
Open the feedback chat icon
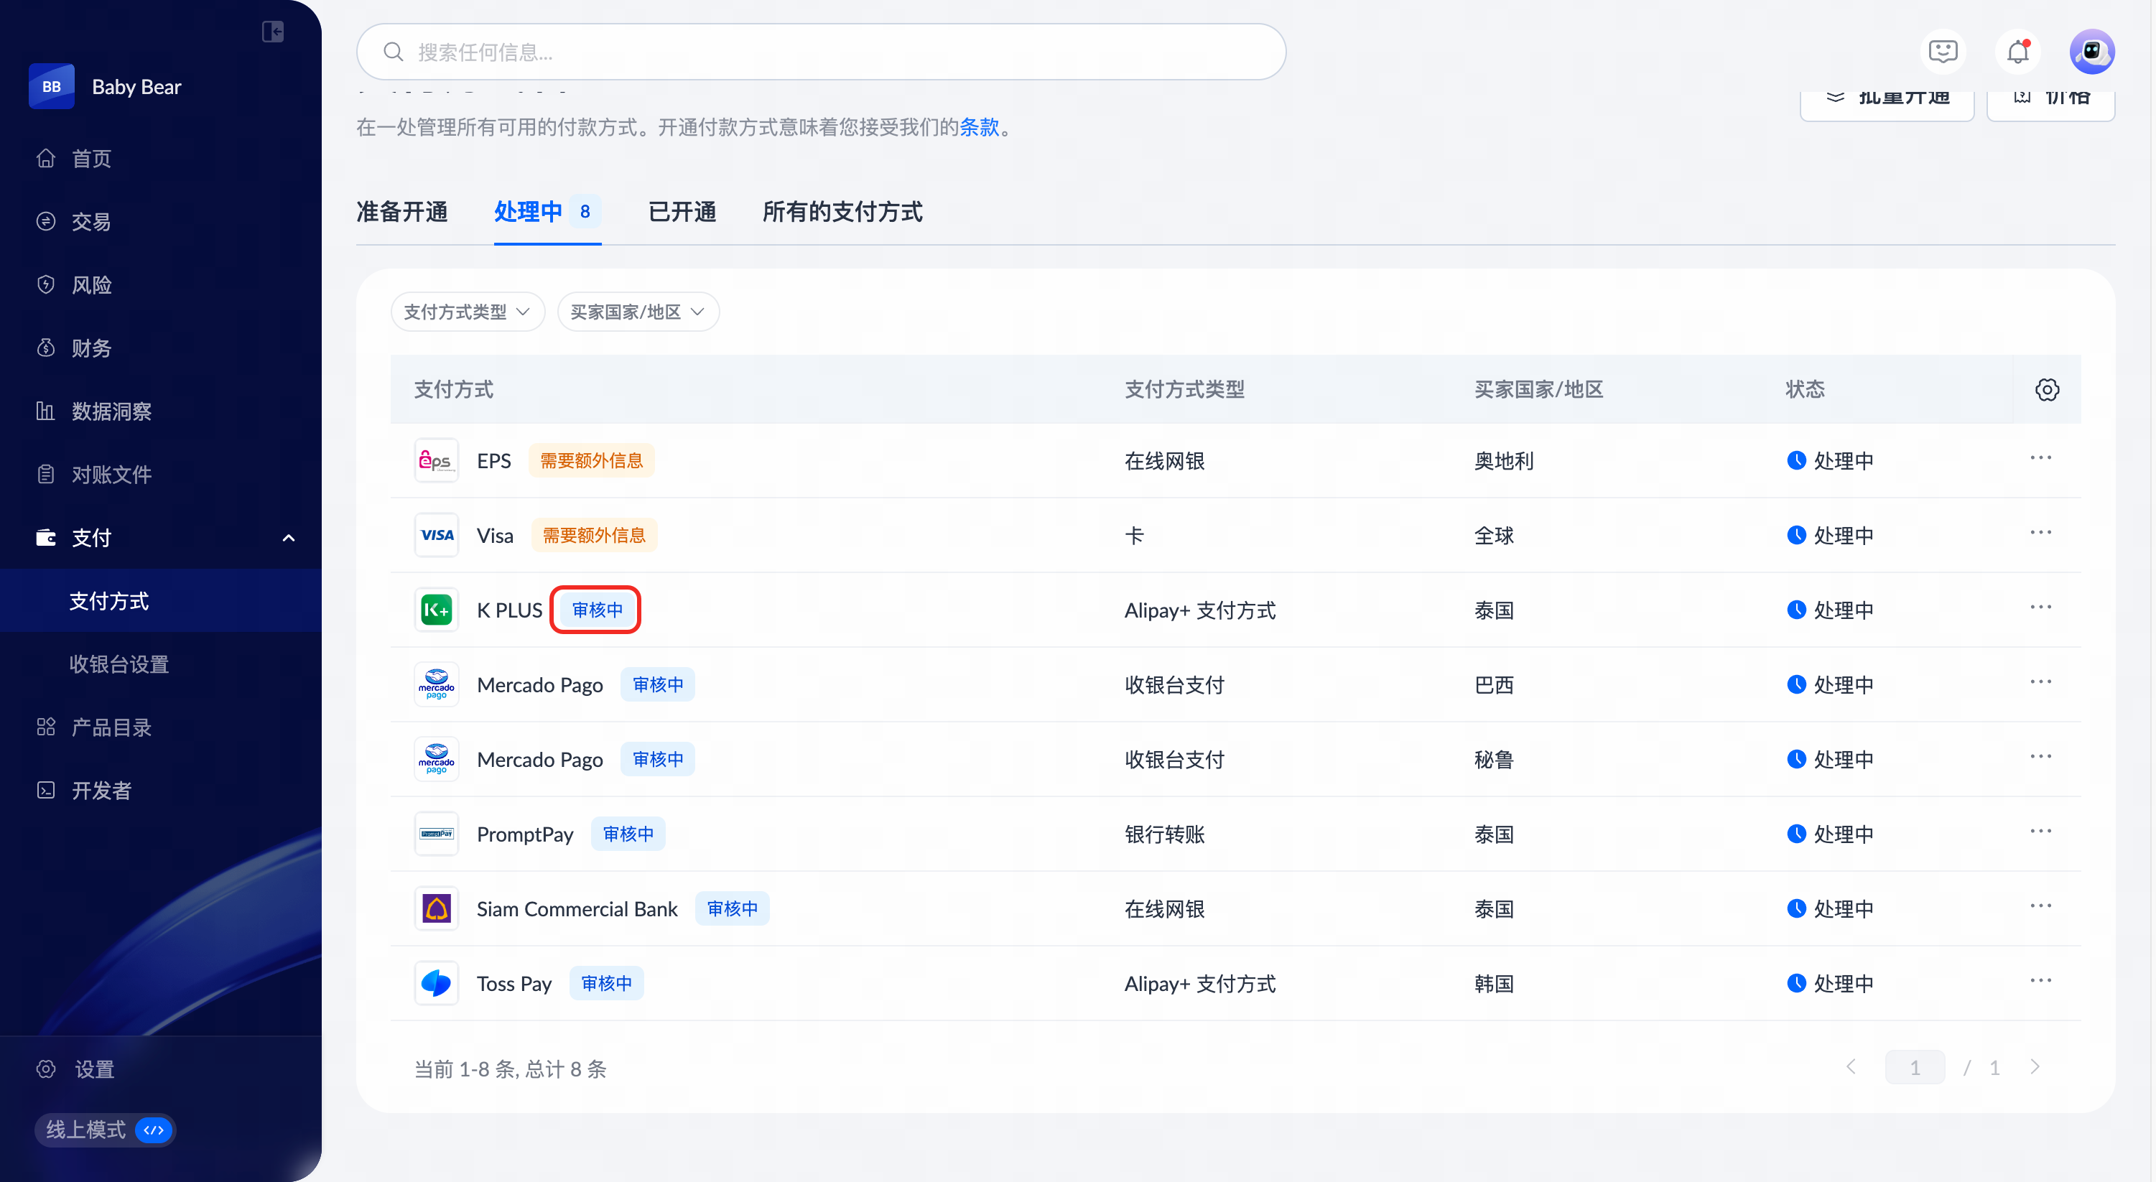click(x=1943, y=52)
